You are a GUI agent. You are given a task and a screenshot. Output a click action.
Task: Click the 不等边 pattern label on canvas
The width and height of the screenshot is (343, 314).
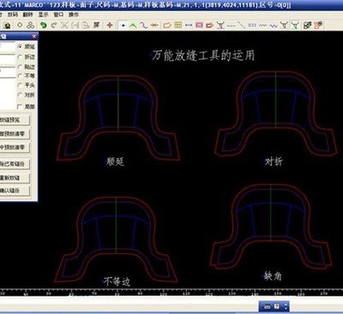coord(117,281)
